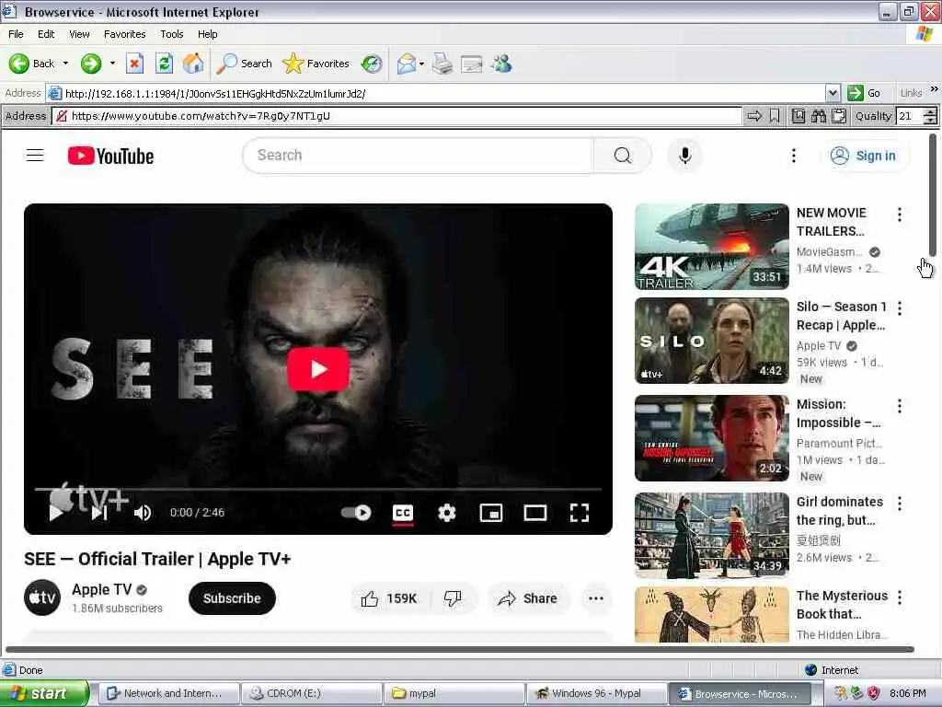Image resolution: width=942 pixels, height=707 pixels.
Task: Print the page with printer icon
Action: point(442,64)
